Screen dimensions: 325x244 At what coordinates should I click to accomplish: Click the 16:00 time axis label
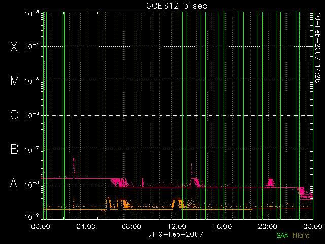222,226
